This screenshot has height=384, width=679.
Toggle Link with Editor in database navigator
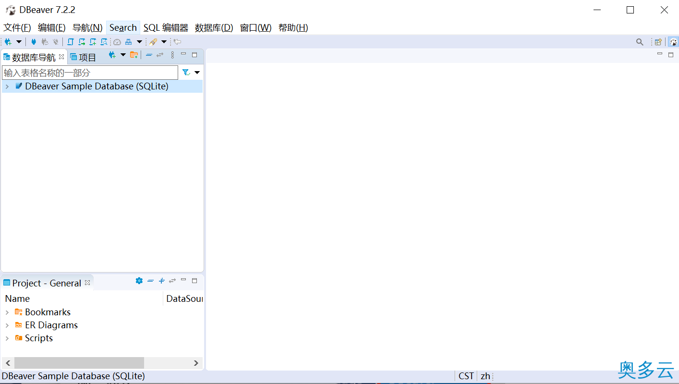[x=160, y=55]
